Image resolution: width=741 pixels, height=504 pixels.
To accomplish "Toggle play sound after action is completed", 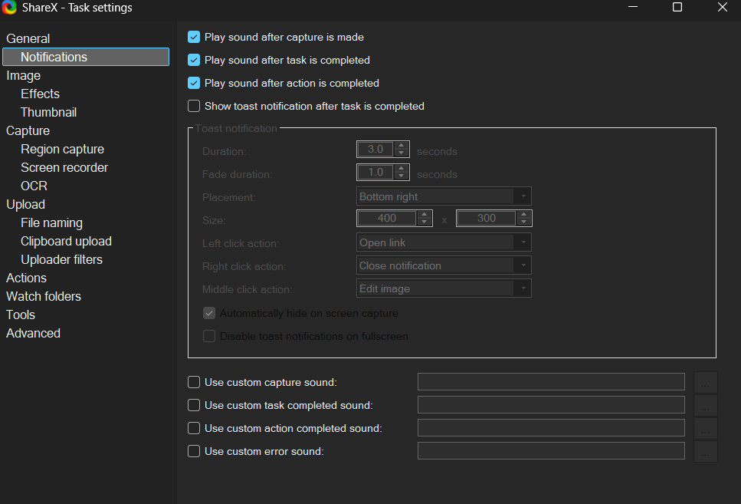I will [x=194, y=83].
